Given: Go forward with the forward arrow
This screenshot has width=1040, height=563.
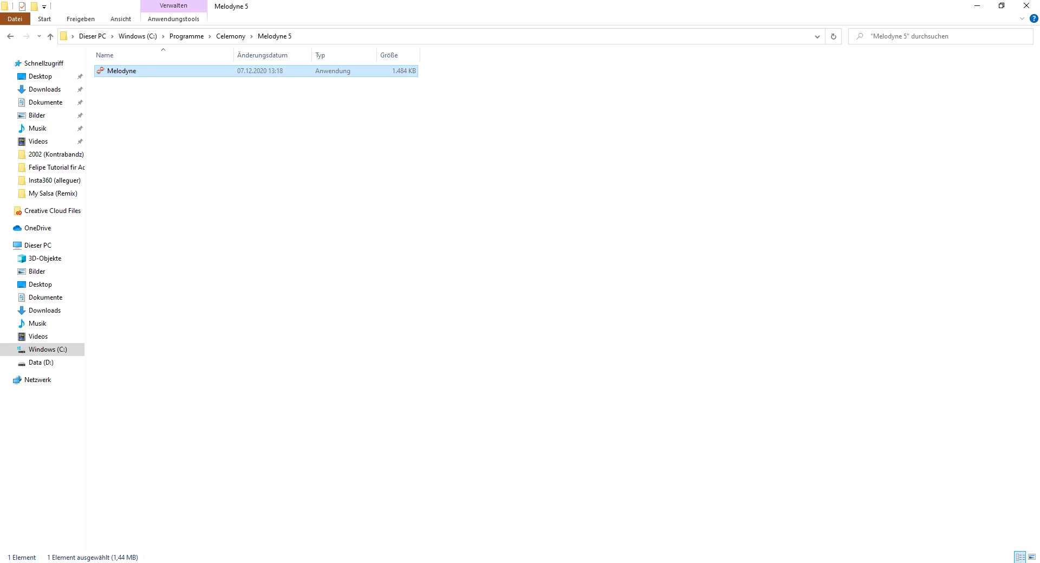Looking at the screenshot, I should coord(26,36).
